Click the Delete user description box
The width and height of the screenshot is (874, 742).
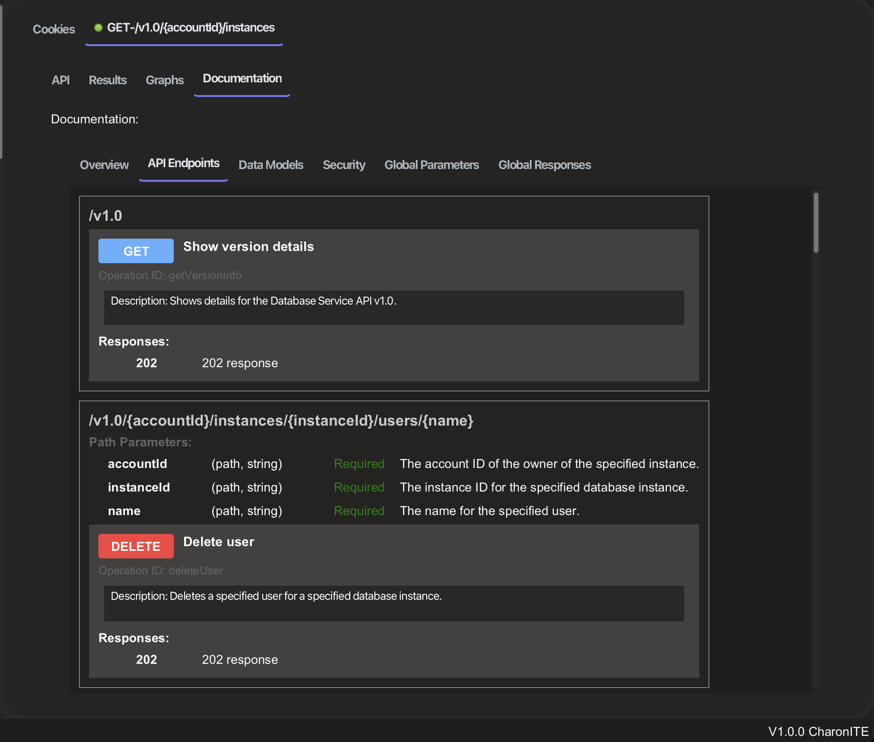[x=394, y=603]
